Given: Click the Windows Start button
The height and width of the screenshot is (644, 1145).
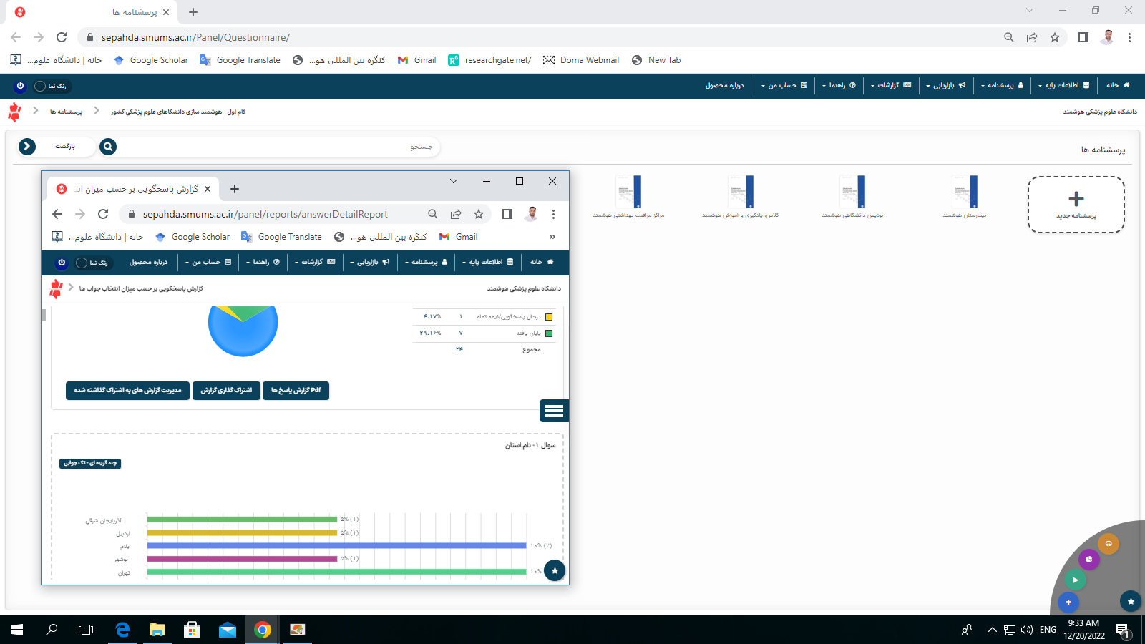Looking at the screenshot, I should [17, 630].
